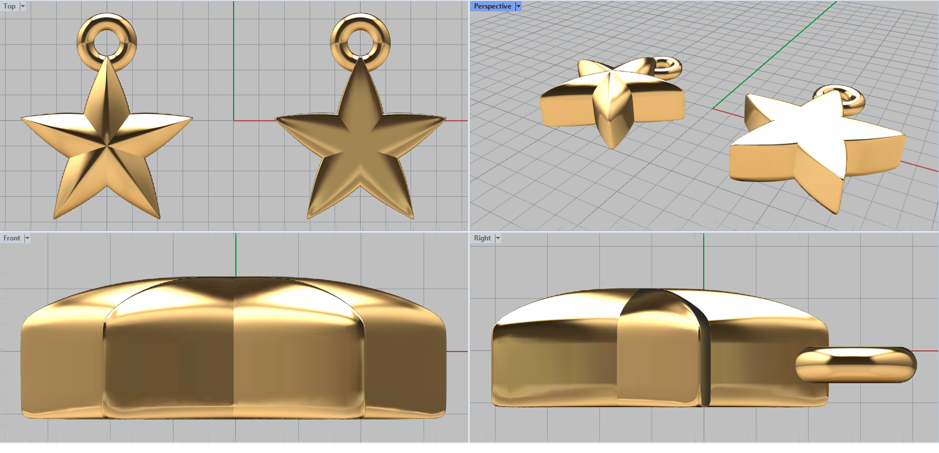Image resolution: width=939 pixels, height=453 pixels.
Task: Pick the faceted star's ring in Perspective
Action: click(x=670, y=65)
